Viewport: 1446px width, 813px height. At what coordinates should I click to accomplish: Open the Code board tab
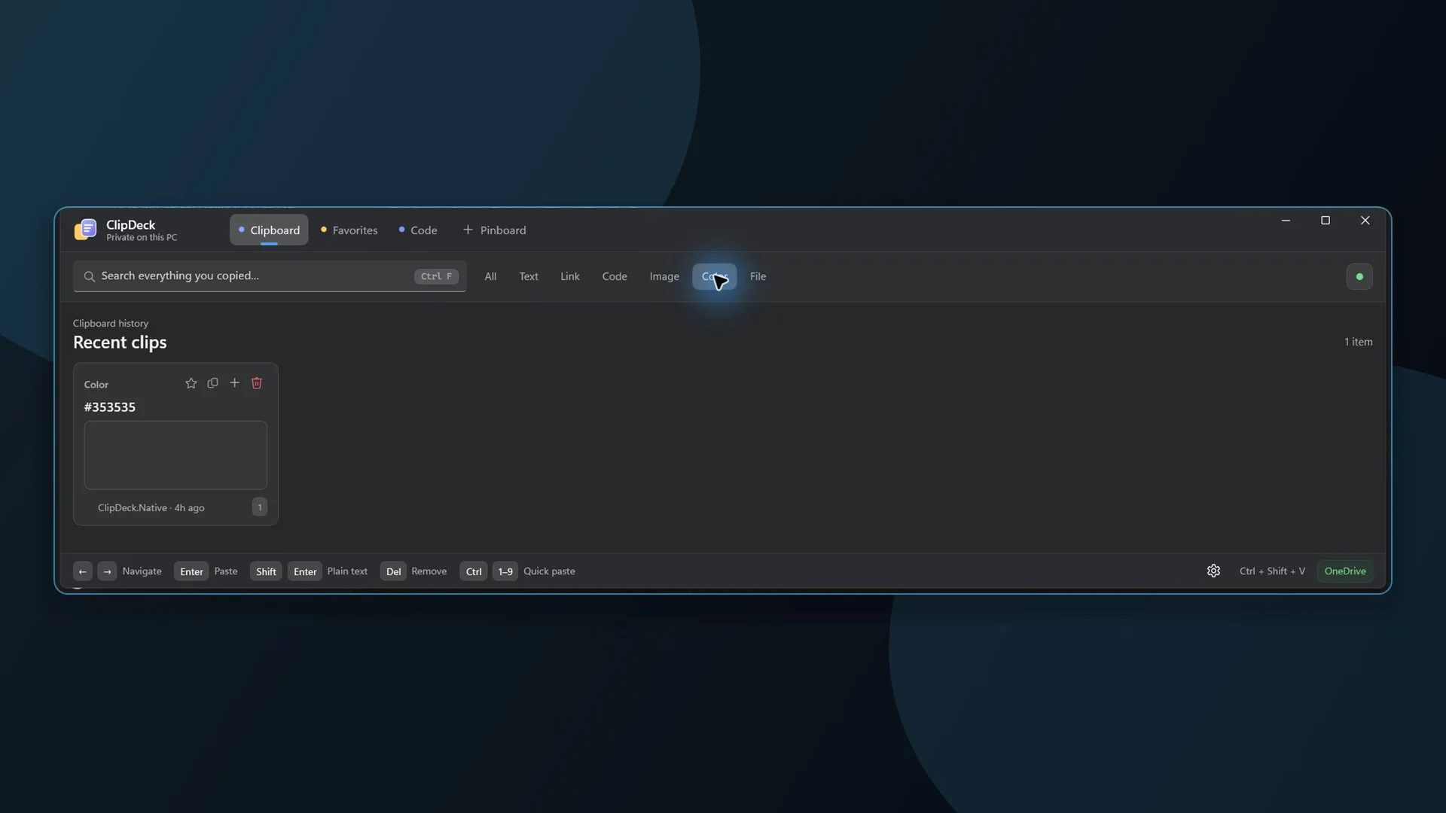coord(418,230)
